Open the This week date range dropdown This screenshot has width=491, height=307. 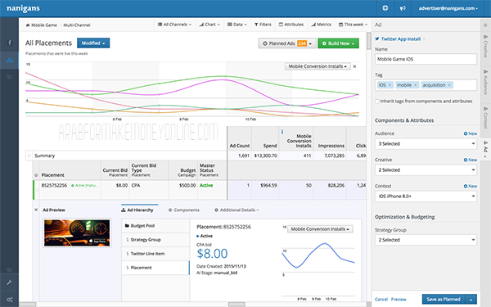point(353,25)
